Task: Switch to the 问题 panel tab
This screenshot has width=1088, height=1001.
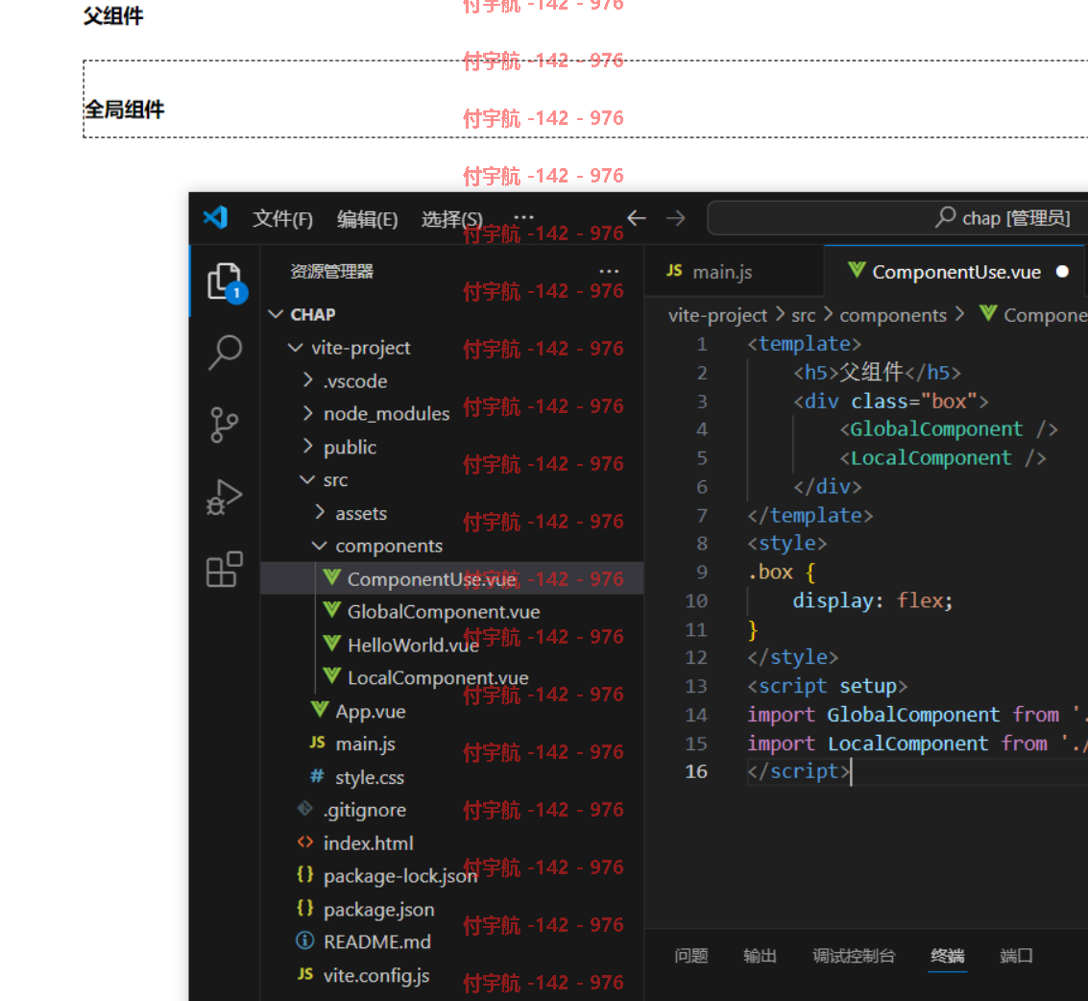Action: pyautogui.click(x=691, y=956)
